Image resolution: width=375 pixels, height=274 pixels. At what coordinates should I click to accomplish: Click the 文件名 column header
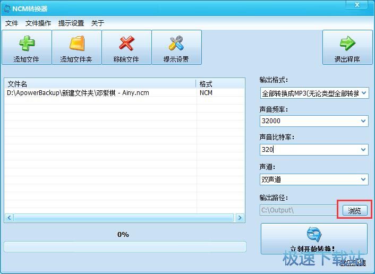point(100,84)
